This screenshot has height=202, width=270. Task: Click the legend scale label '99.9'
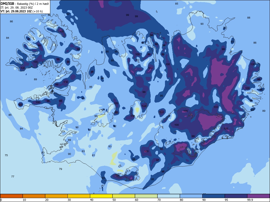pyautogui.click(x=250, y=200)
